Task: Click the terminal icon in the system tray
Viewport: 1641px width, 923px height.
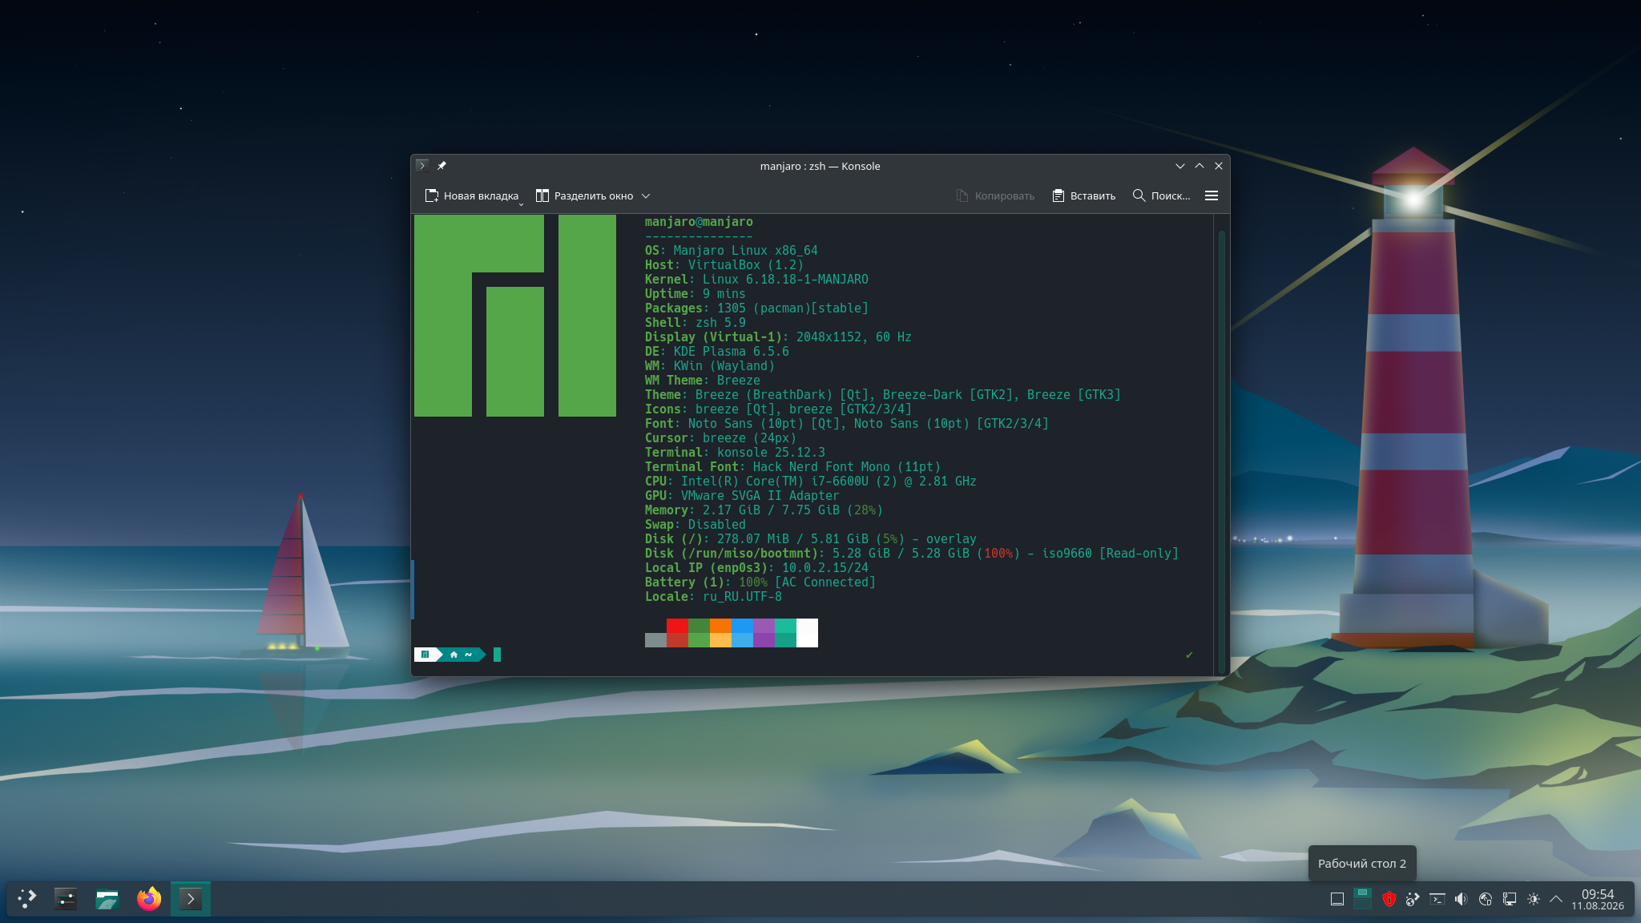Action: [1437, 899]
